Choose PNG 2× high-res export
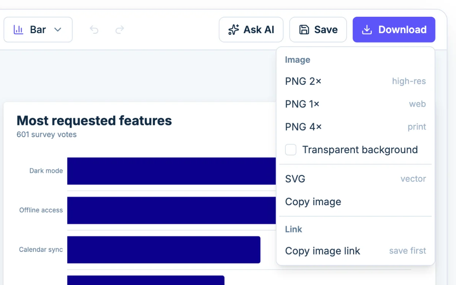 355,81
